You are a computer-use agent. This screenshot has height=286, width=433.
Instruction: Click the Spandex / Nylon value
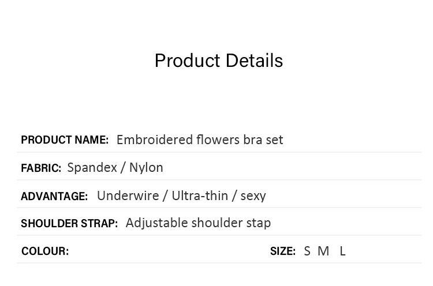115,168
